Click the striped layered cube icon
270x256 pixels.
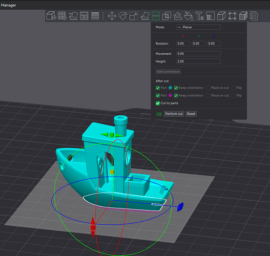click(x=243, y=16)
